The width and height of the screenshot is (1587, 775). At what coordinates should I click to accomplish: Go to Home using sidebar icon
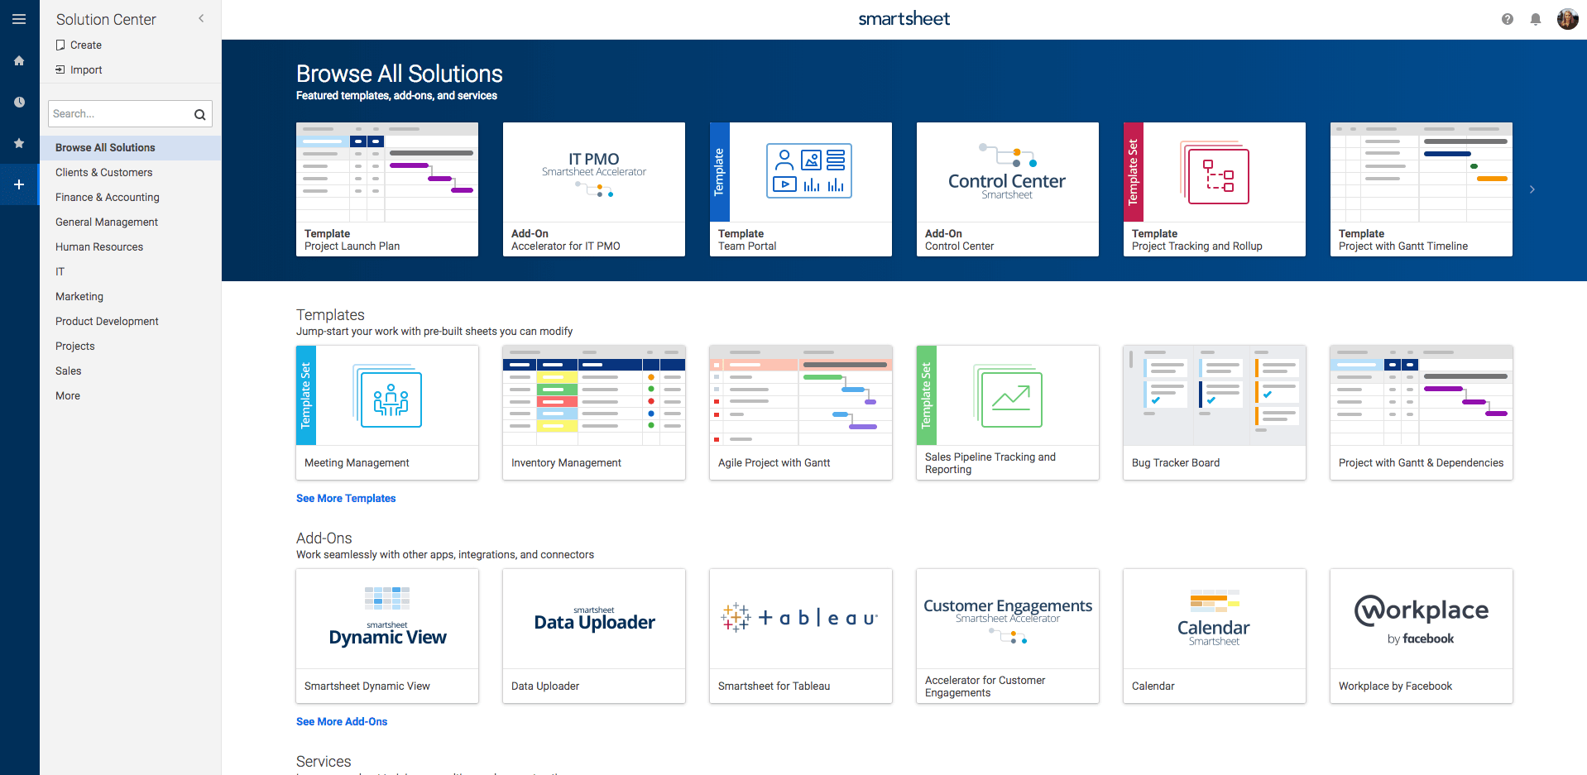click(19, 60)
